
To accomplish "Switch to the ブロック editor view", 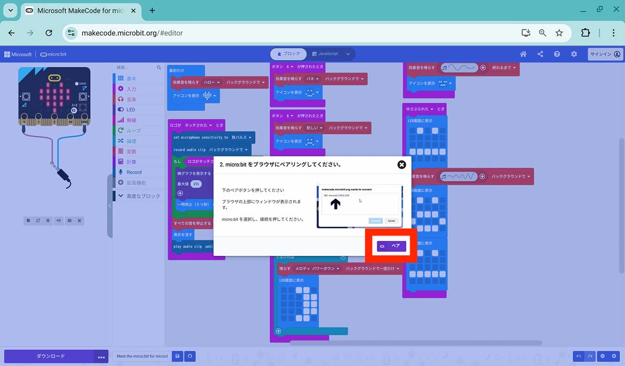I will [x=289, y=54].
